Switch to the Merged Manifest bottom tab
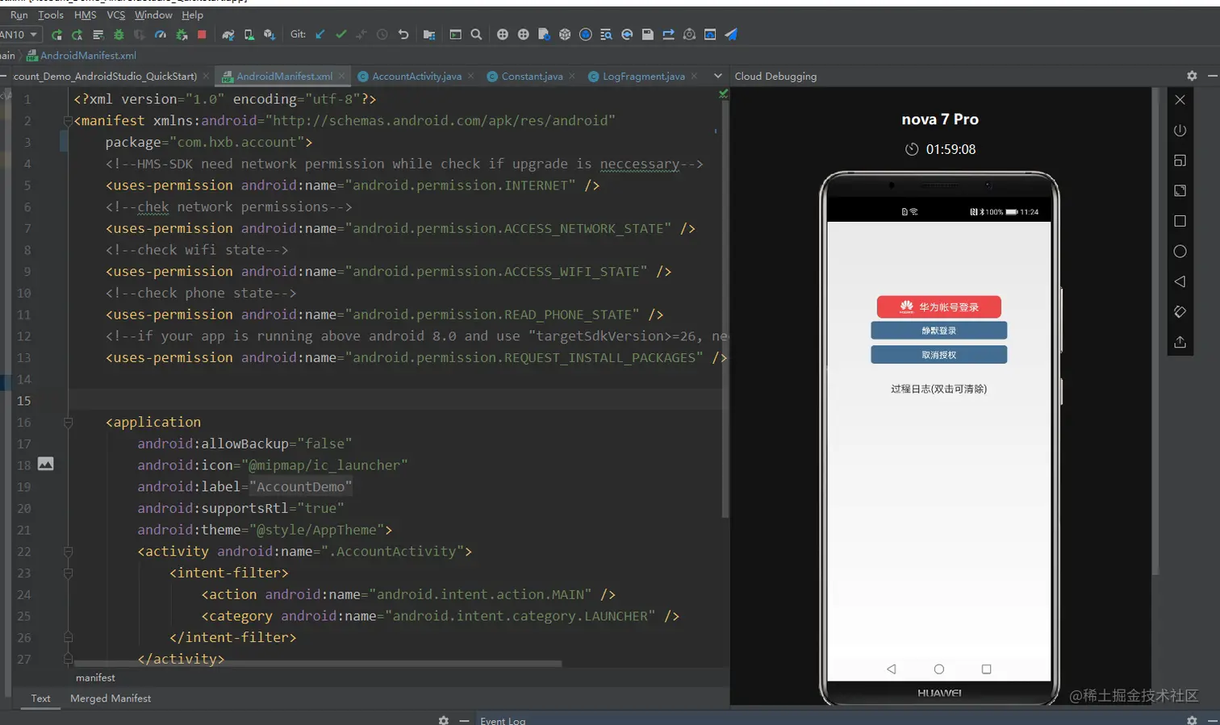 coord(111,698)
